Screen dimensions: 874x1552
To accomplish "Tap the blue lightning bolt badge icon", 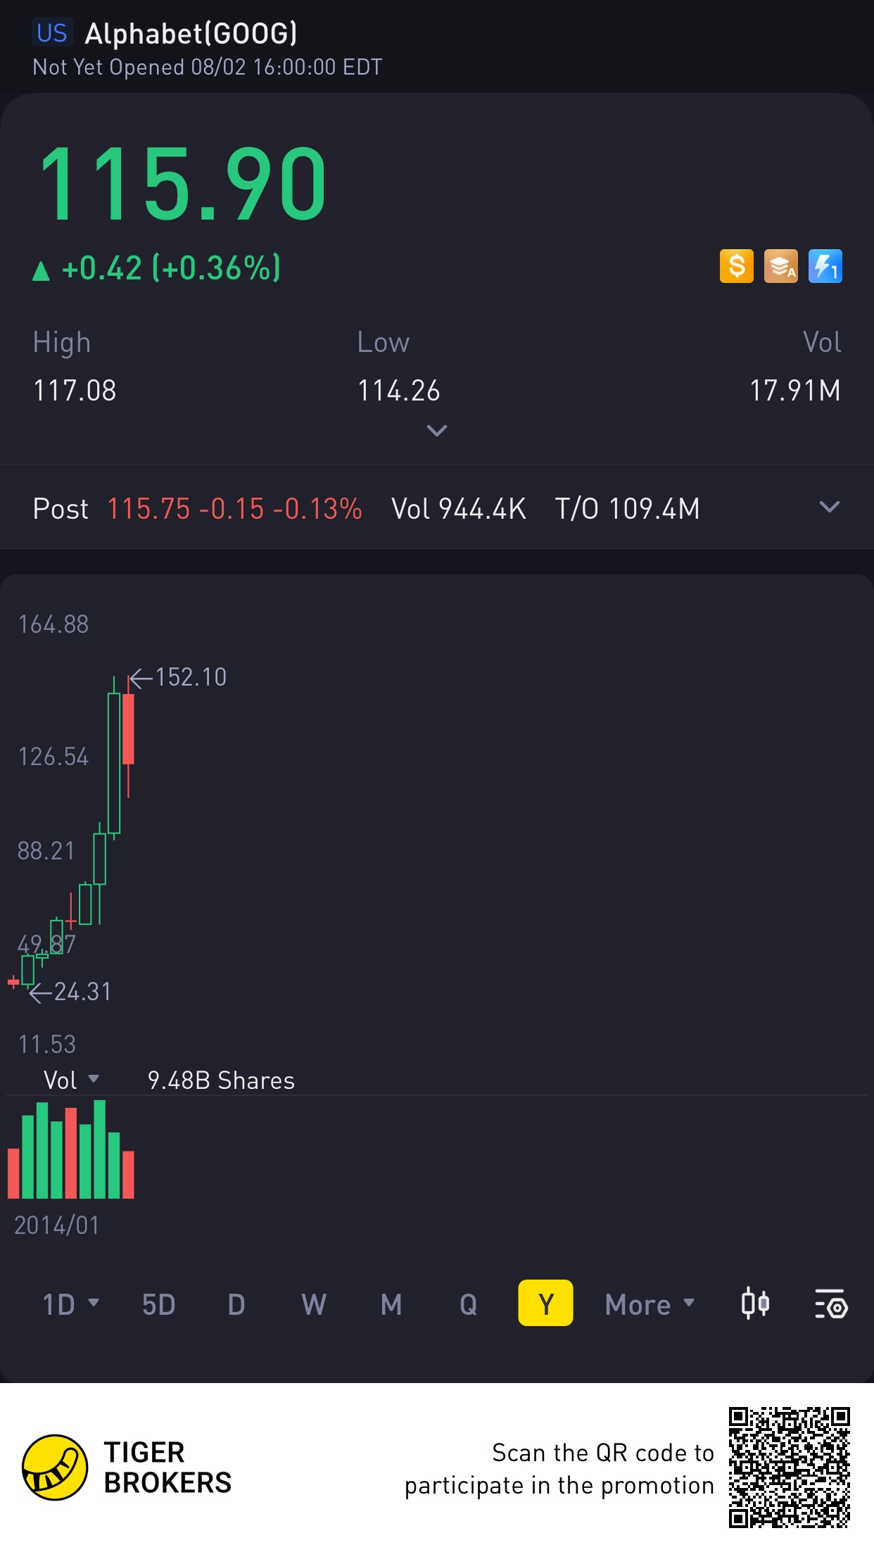I will [825, 267].
